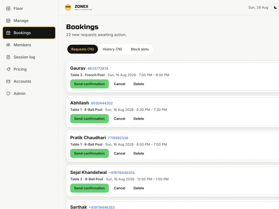
Task: Open the Admin section label
Action: tap(20, 93)
